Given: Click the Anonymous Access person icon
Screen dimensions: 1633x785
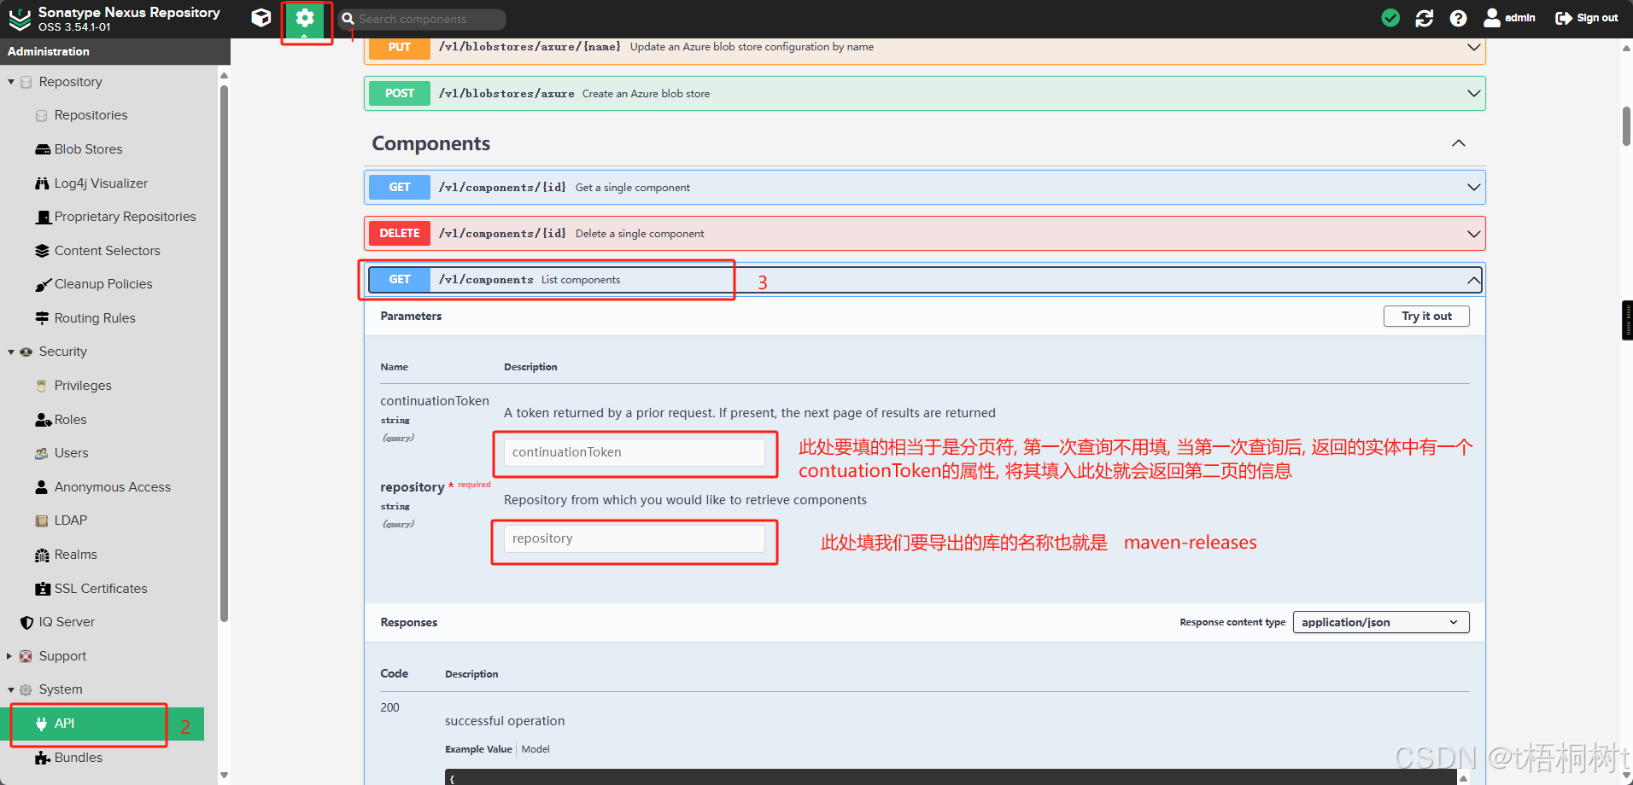Looking at the screenshot, I should pyautogui.click(x=41, y=487).
